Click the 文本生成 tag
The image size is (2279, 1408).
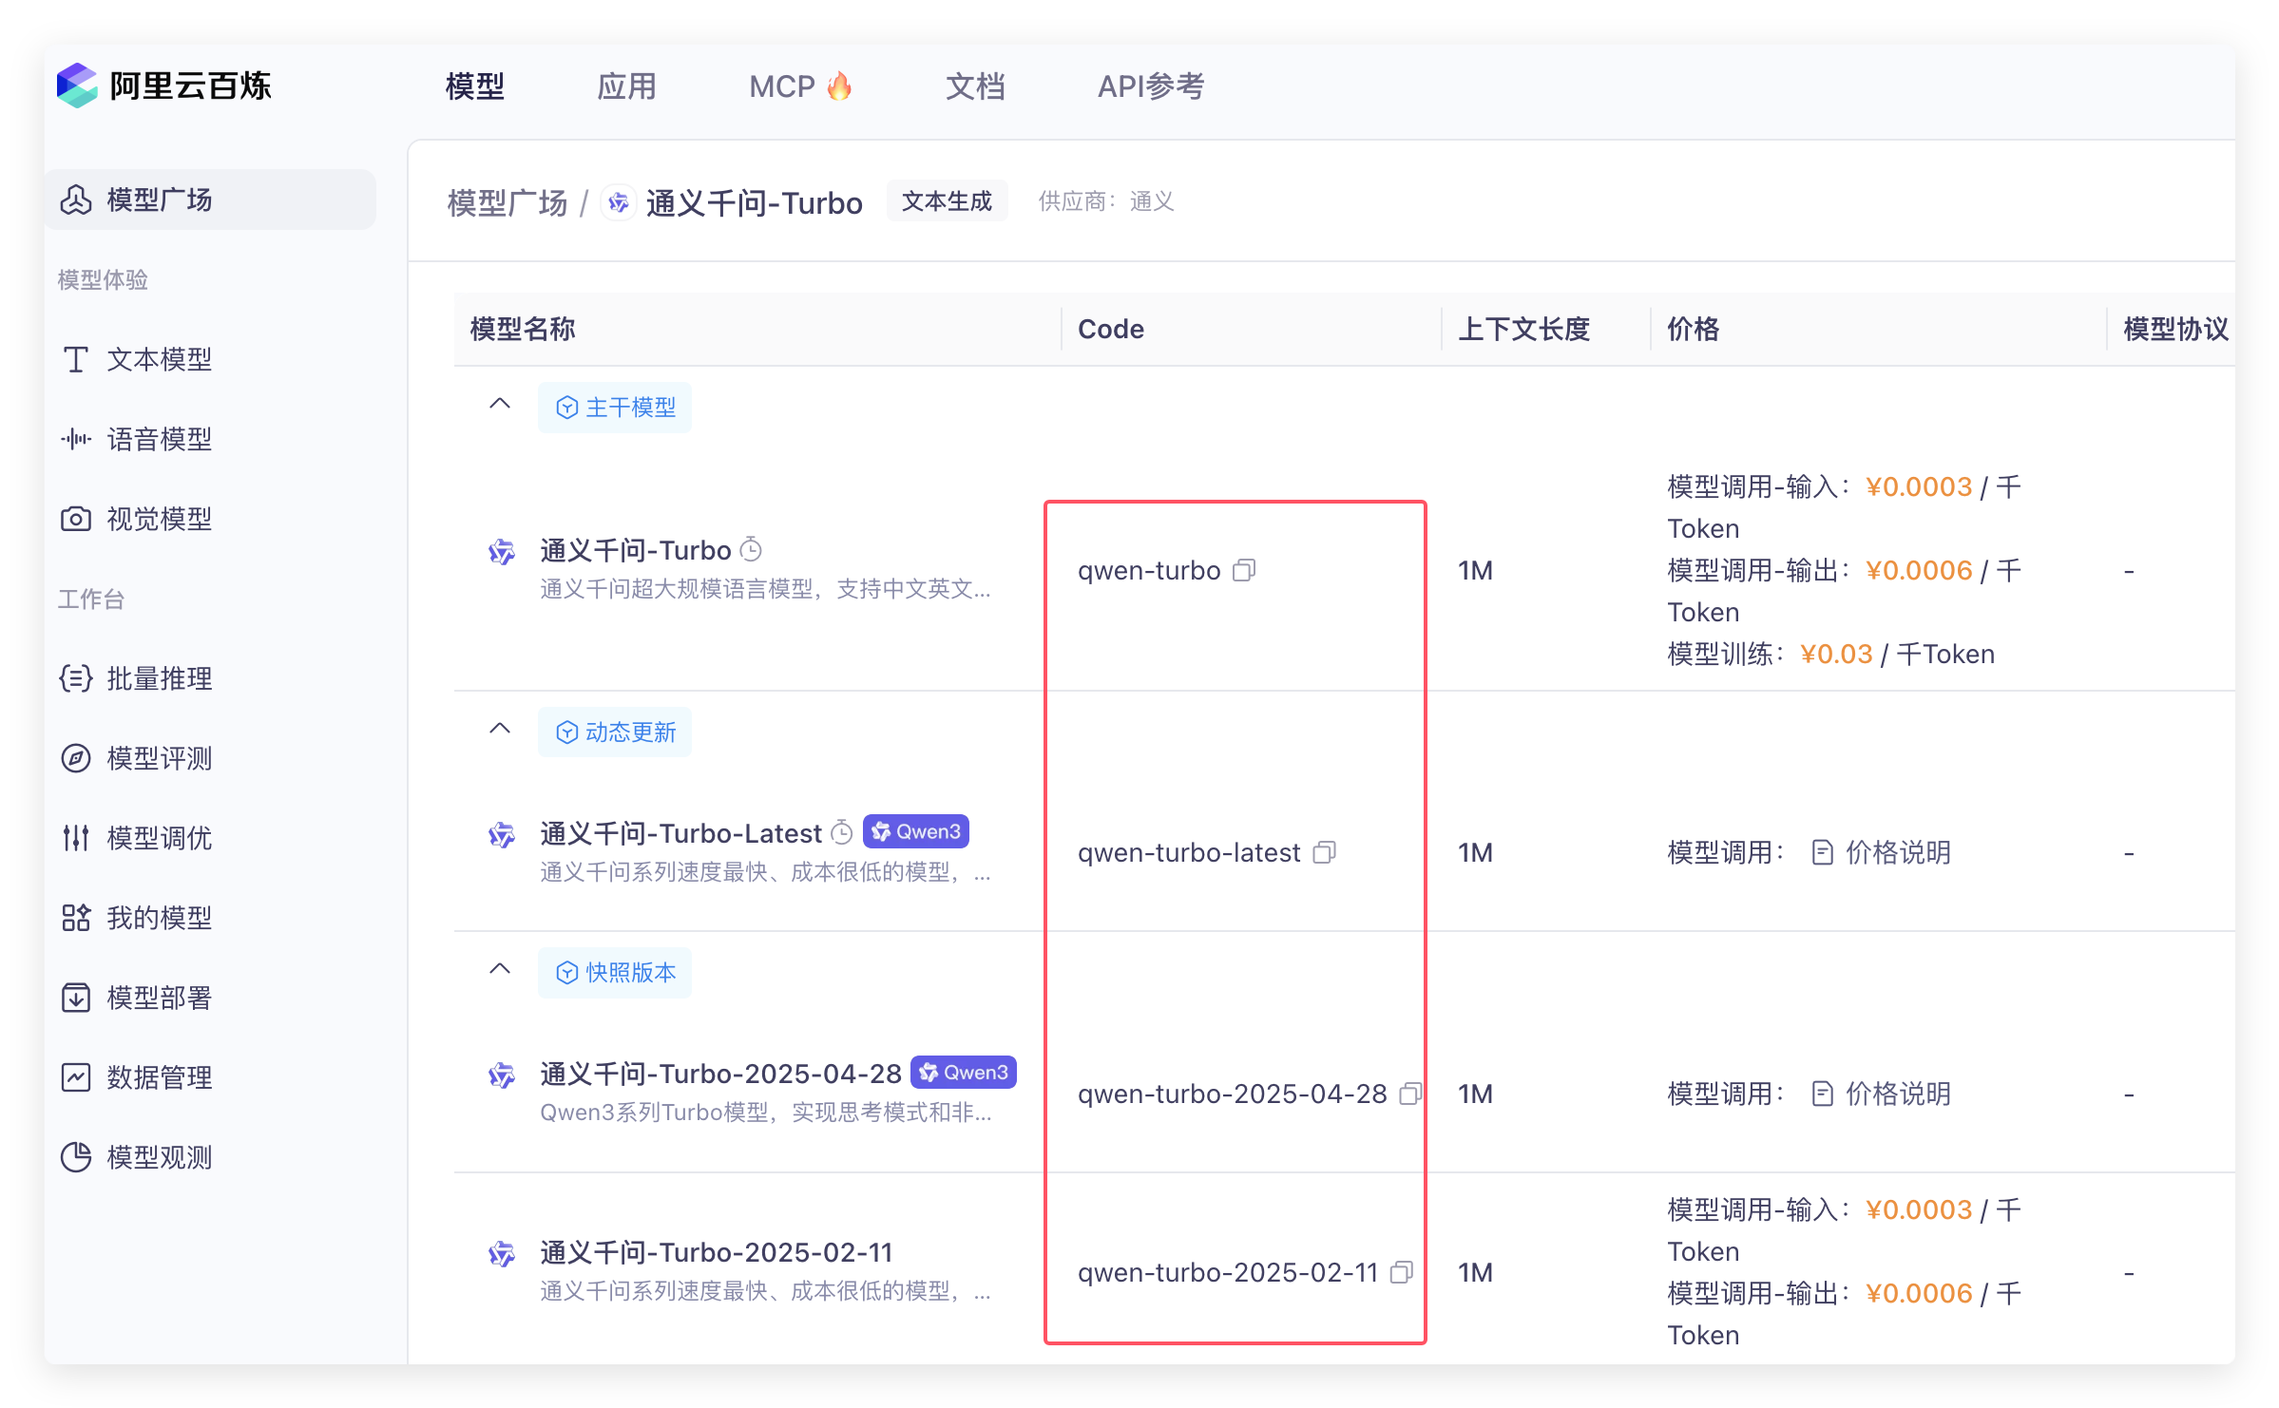947,201
